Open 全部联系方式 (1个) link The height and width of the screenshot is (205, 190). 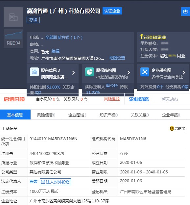tap(64, 38)
